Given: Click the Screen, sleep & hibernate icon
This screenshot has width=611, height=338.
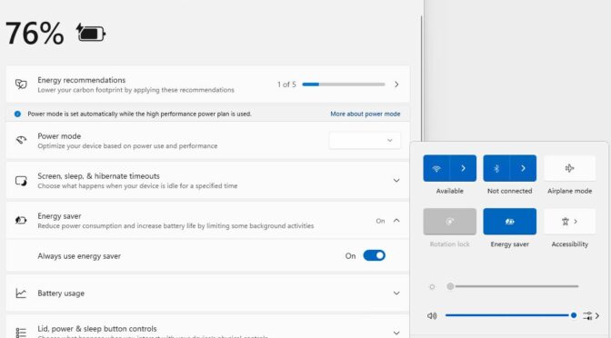Looking at the screenshot, I should tap(21, 181).
